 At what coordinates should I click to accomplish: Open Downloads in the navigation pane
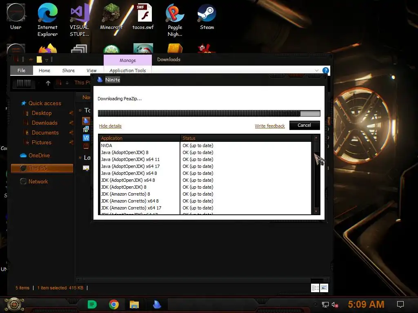tap(44, 123)
